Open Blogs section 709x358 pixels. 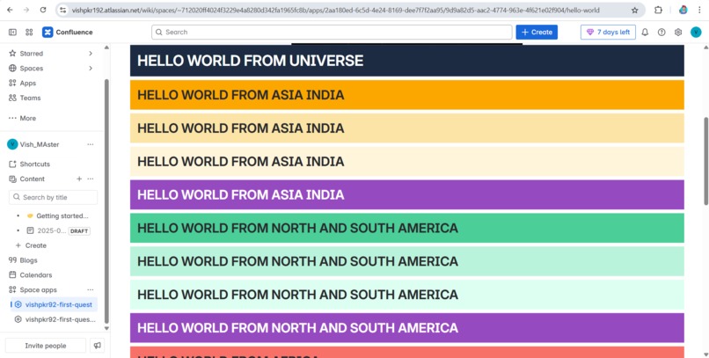click(28, 260)
